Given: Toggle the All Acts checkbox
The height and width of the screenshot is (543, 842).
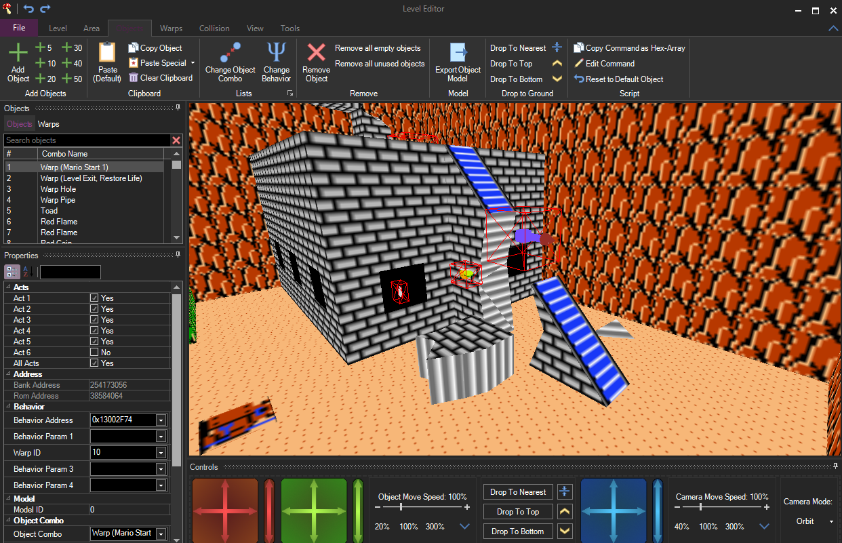Looking at the screenshot, I should pos(95,363).
